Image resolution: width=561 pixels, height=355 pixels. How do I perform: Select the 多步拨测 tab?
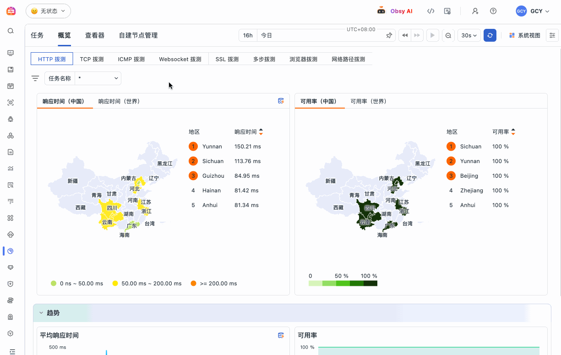pyautogui.click(x=264, y=59)
